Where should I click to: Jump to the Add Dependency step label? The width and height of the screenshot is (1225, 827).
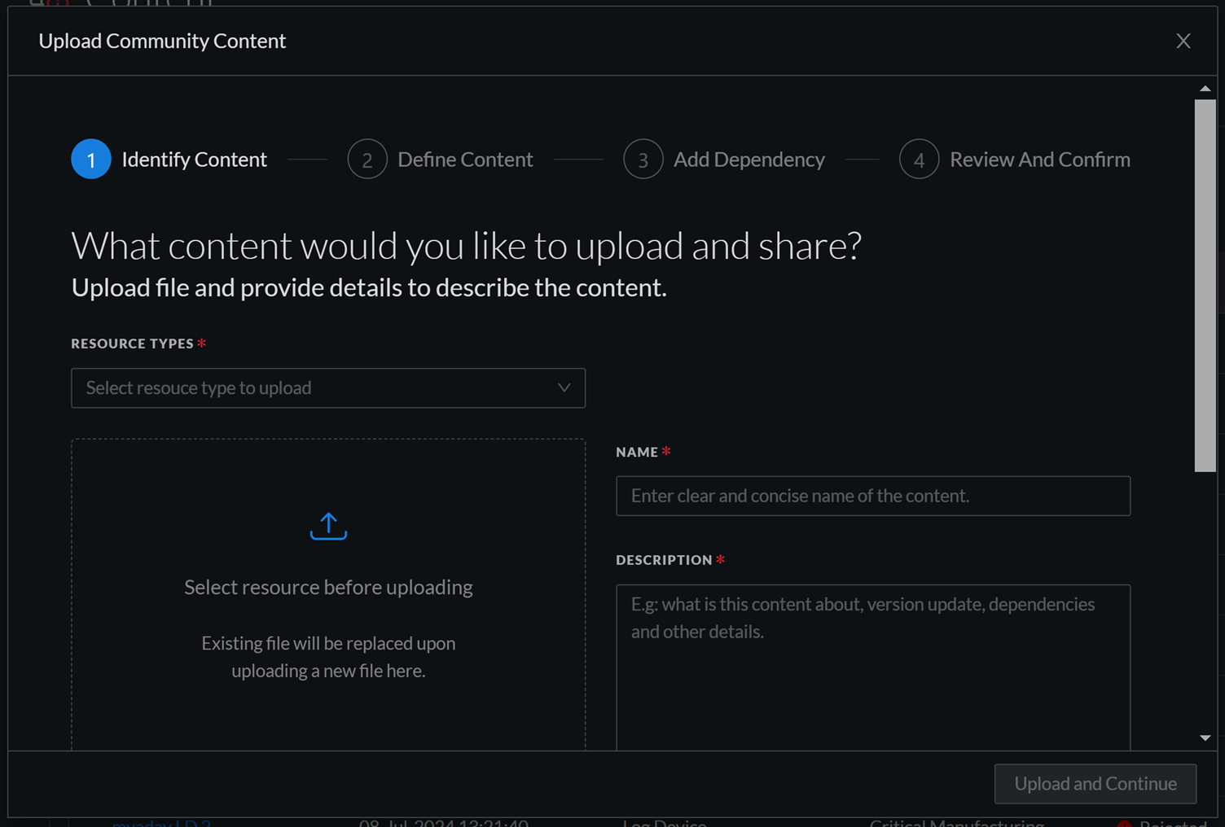[749, 160]
